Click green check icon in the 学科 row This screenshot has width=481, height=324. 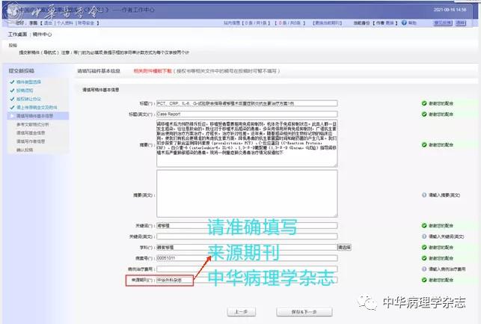click(424, 247)
